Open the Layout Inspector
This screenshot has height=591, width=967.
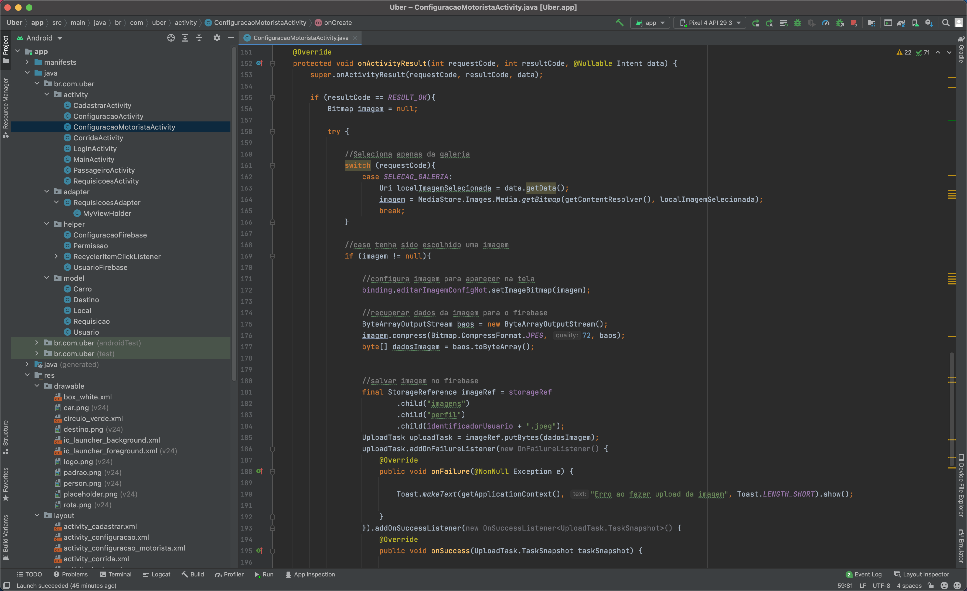pos(921,575)
